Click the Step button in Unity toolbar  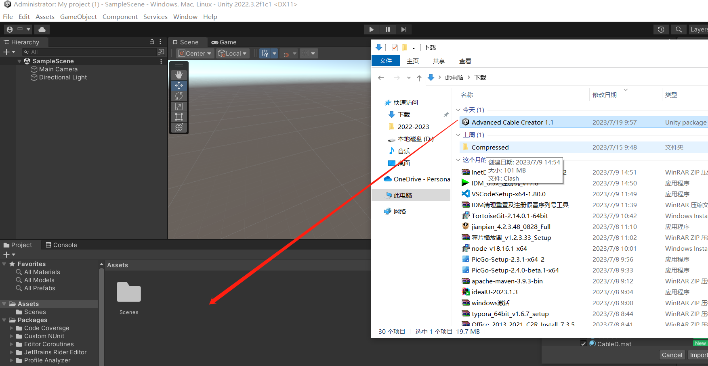(404, 29)
